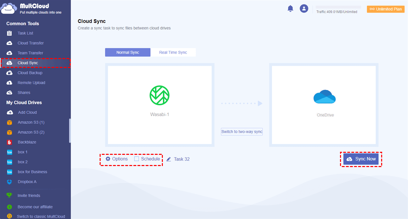
Task: Click box 2 drive name
Action: pos(23,162)
